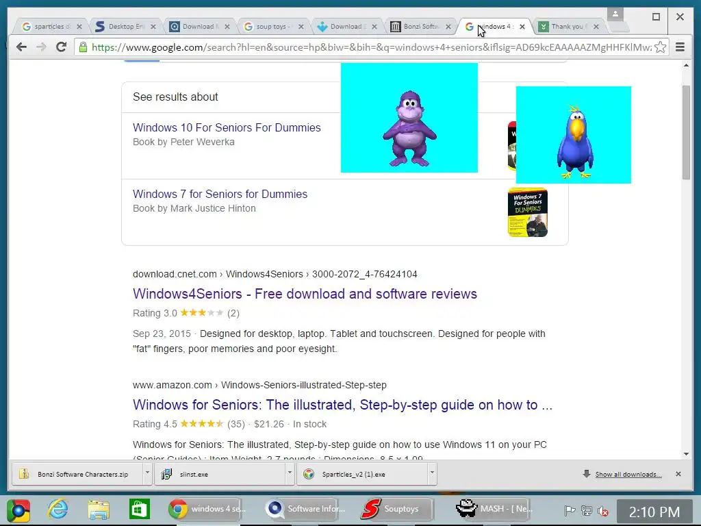701x526 pixels.
Task: Bookmark this page with the star icon
Action: [660, 47]
